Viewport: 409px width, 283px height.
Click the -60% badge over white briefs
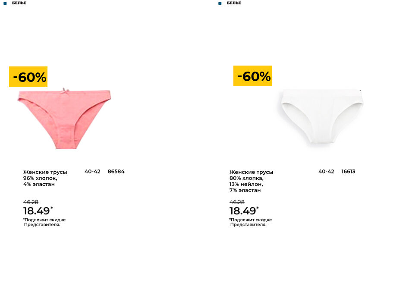[x=252, y=76]
